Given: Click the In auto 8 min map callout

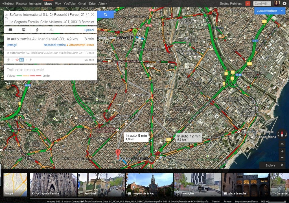Looking at the screenshot, I should click(x=136, y=137).
